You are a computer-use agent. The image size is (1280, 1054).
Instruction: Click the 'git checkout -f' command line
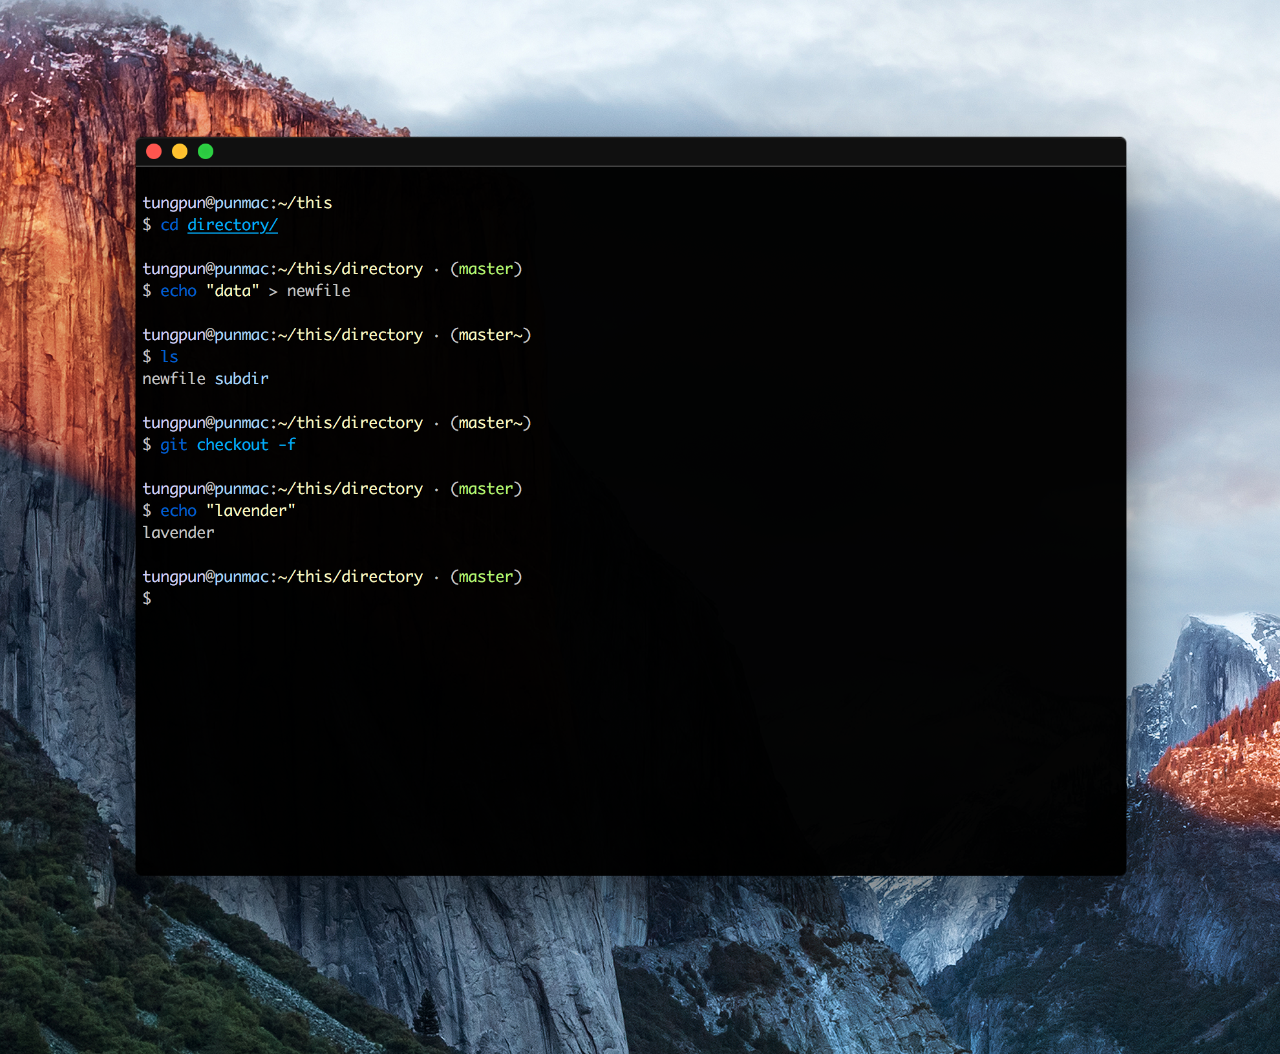pos(228,445)
